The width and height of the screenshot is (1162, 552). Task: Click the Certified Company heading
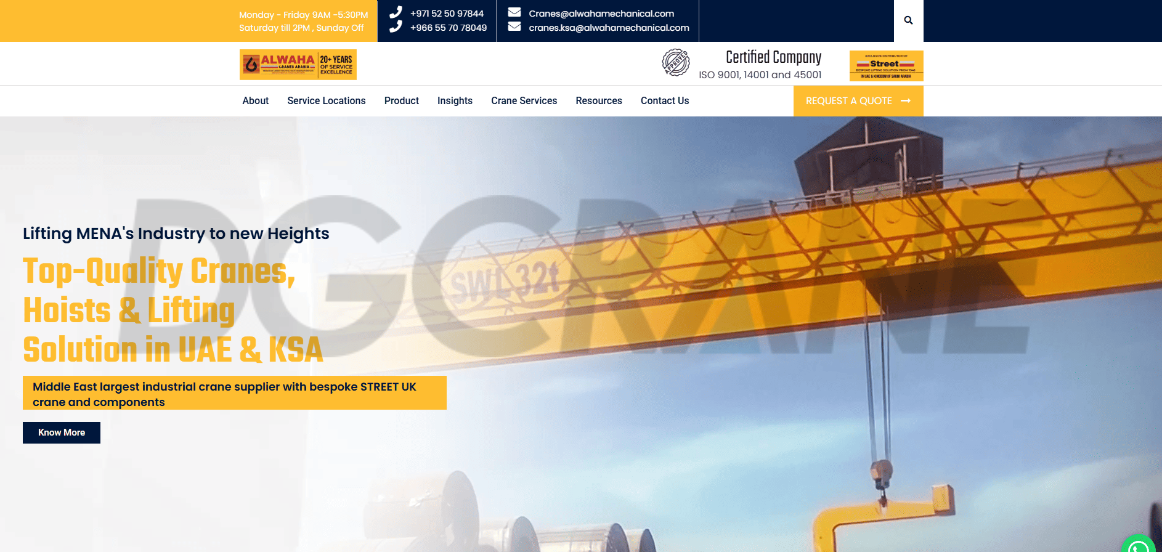pos(773,57)
